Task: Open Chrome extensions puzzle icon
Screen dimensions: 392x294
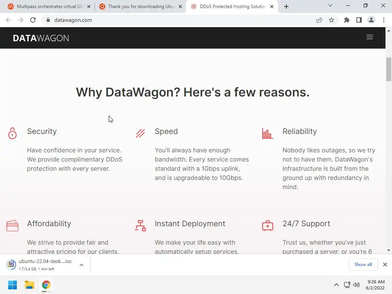Action: click(346, 20)
